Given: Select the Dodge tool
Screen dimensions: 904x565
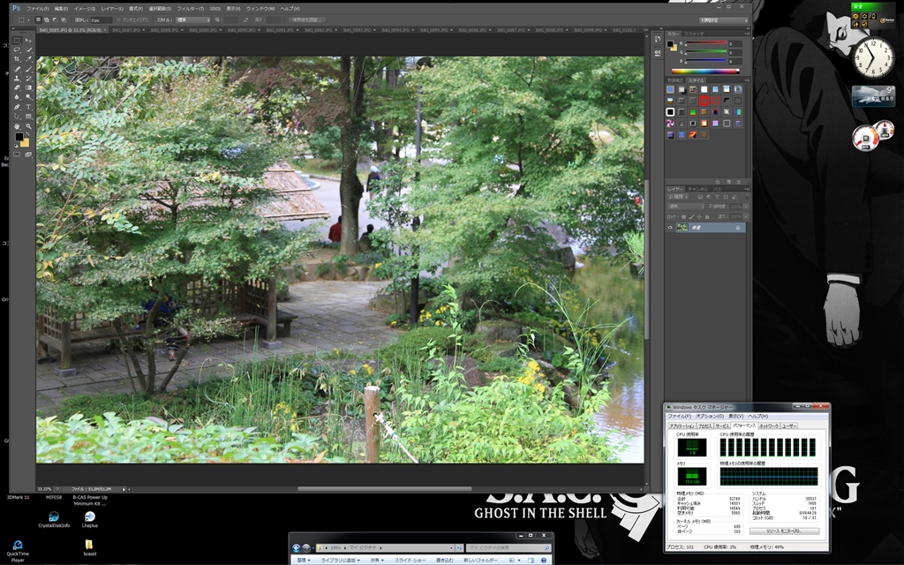Looking at the screenshot, I should 28,97.
